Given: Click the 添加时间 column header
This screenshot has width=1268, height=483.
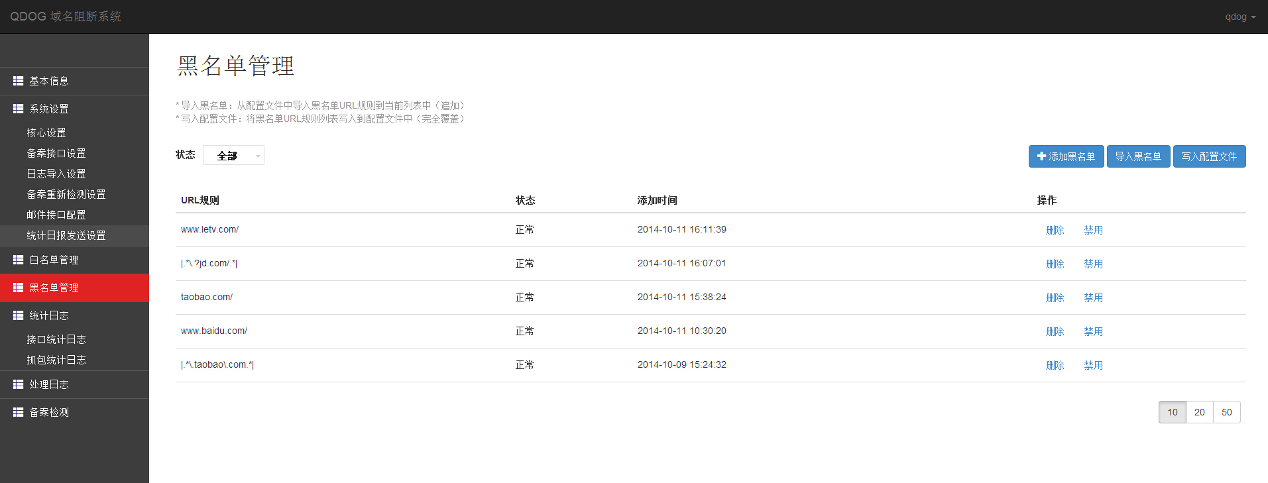Looking at the screenshot, I should (657, 200).
